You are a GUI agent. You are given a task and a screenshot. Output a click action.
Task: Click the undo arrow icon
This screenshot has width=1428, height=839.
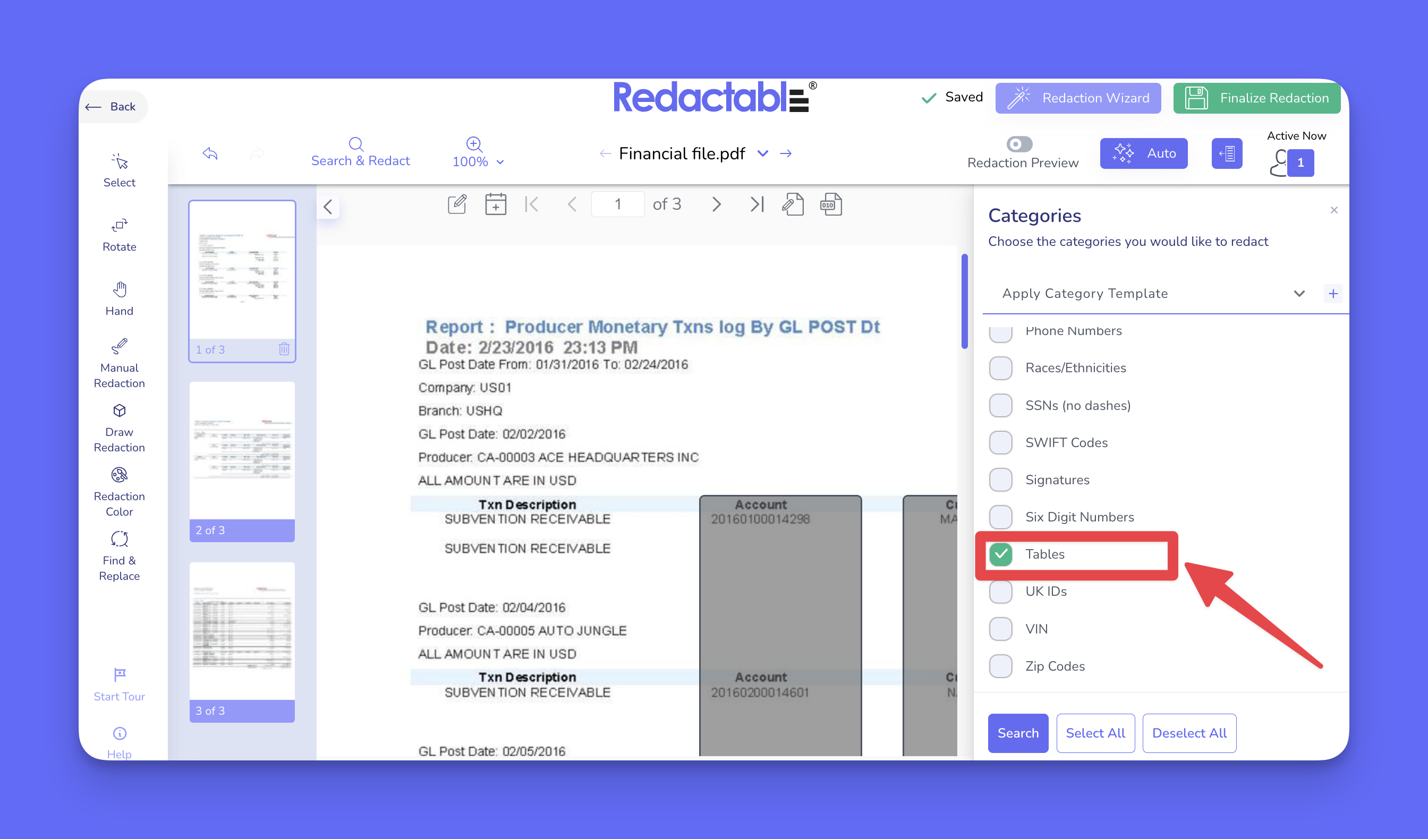click(210, 153)
